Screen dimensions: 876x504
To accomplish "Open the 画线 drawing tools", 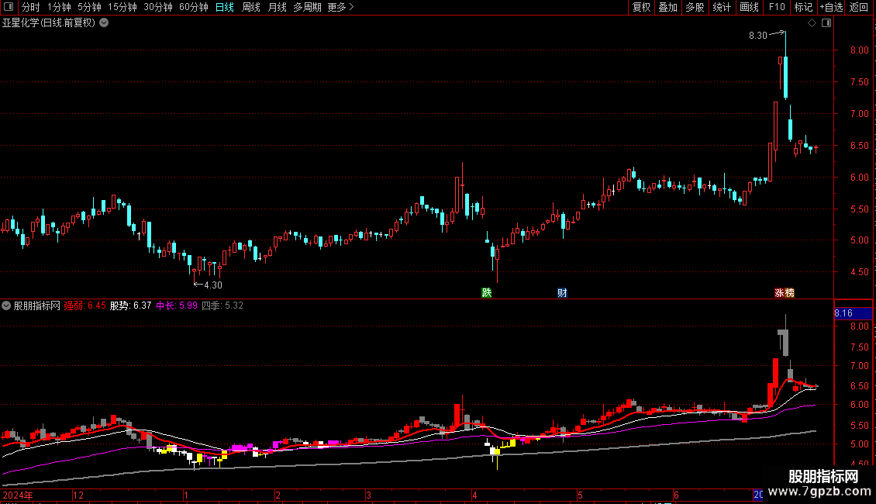I will click(x=749, y=7).
